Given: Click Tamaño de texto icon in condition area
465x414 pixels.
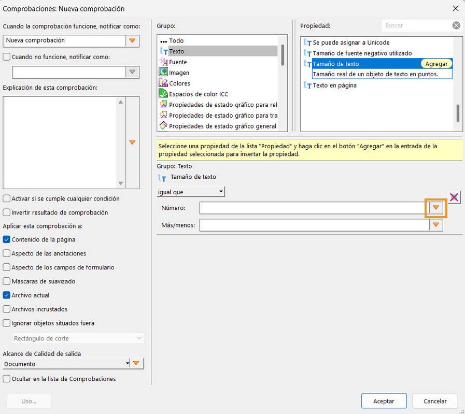Looking at the screenshot, I should click(x=162, y=178).
